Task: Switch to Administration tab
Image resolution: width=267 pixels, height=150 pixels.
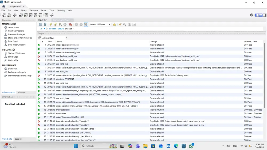Action: 9,92
